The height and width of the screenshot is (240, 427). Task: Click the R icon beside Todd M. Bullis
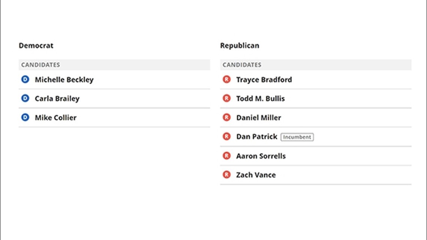click(x=227, y=98)
